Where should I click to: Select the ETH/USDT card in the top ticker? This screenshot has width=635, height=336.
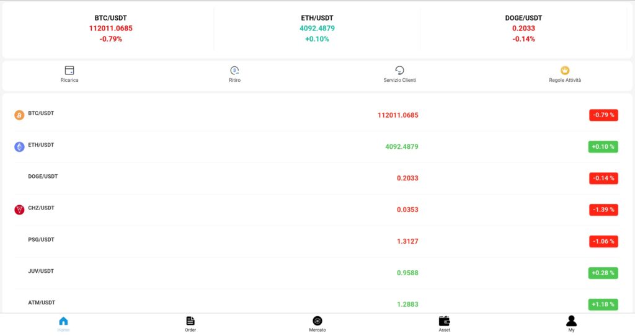tap(317, 29)
